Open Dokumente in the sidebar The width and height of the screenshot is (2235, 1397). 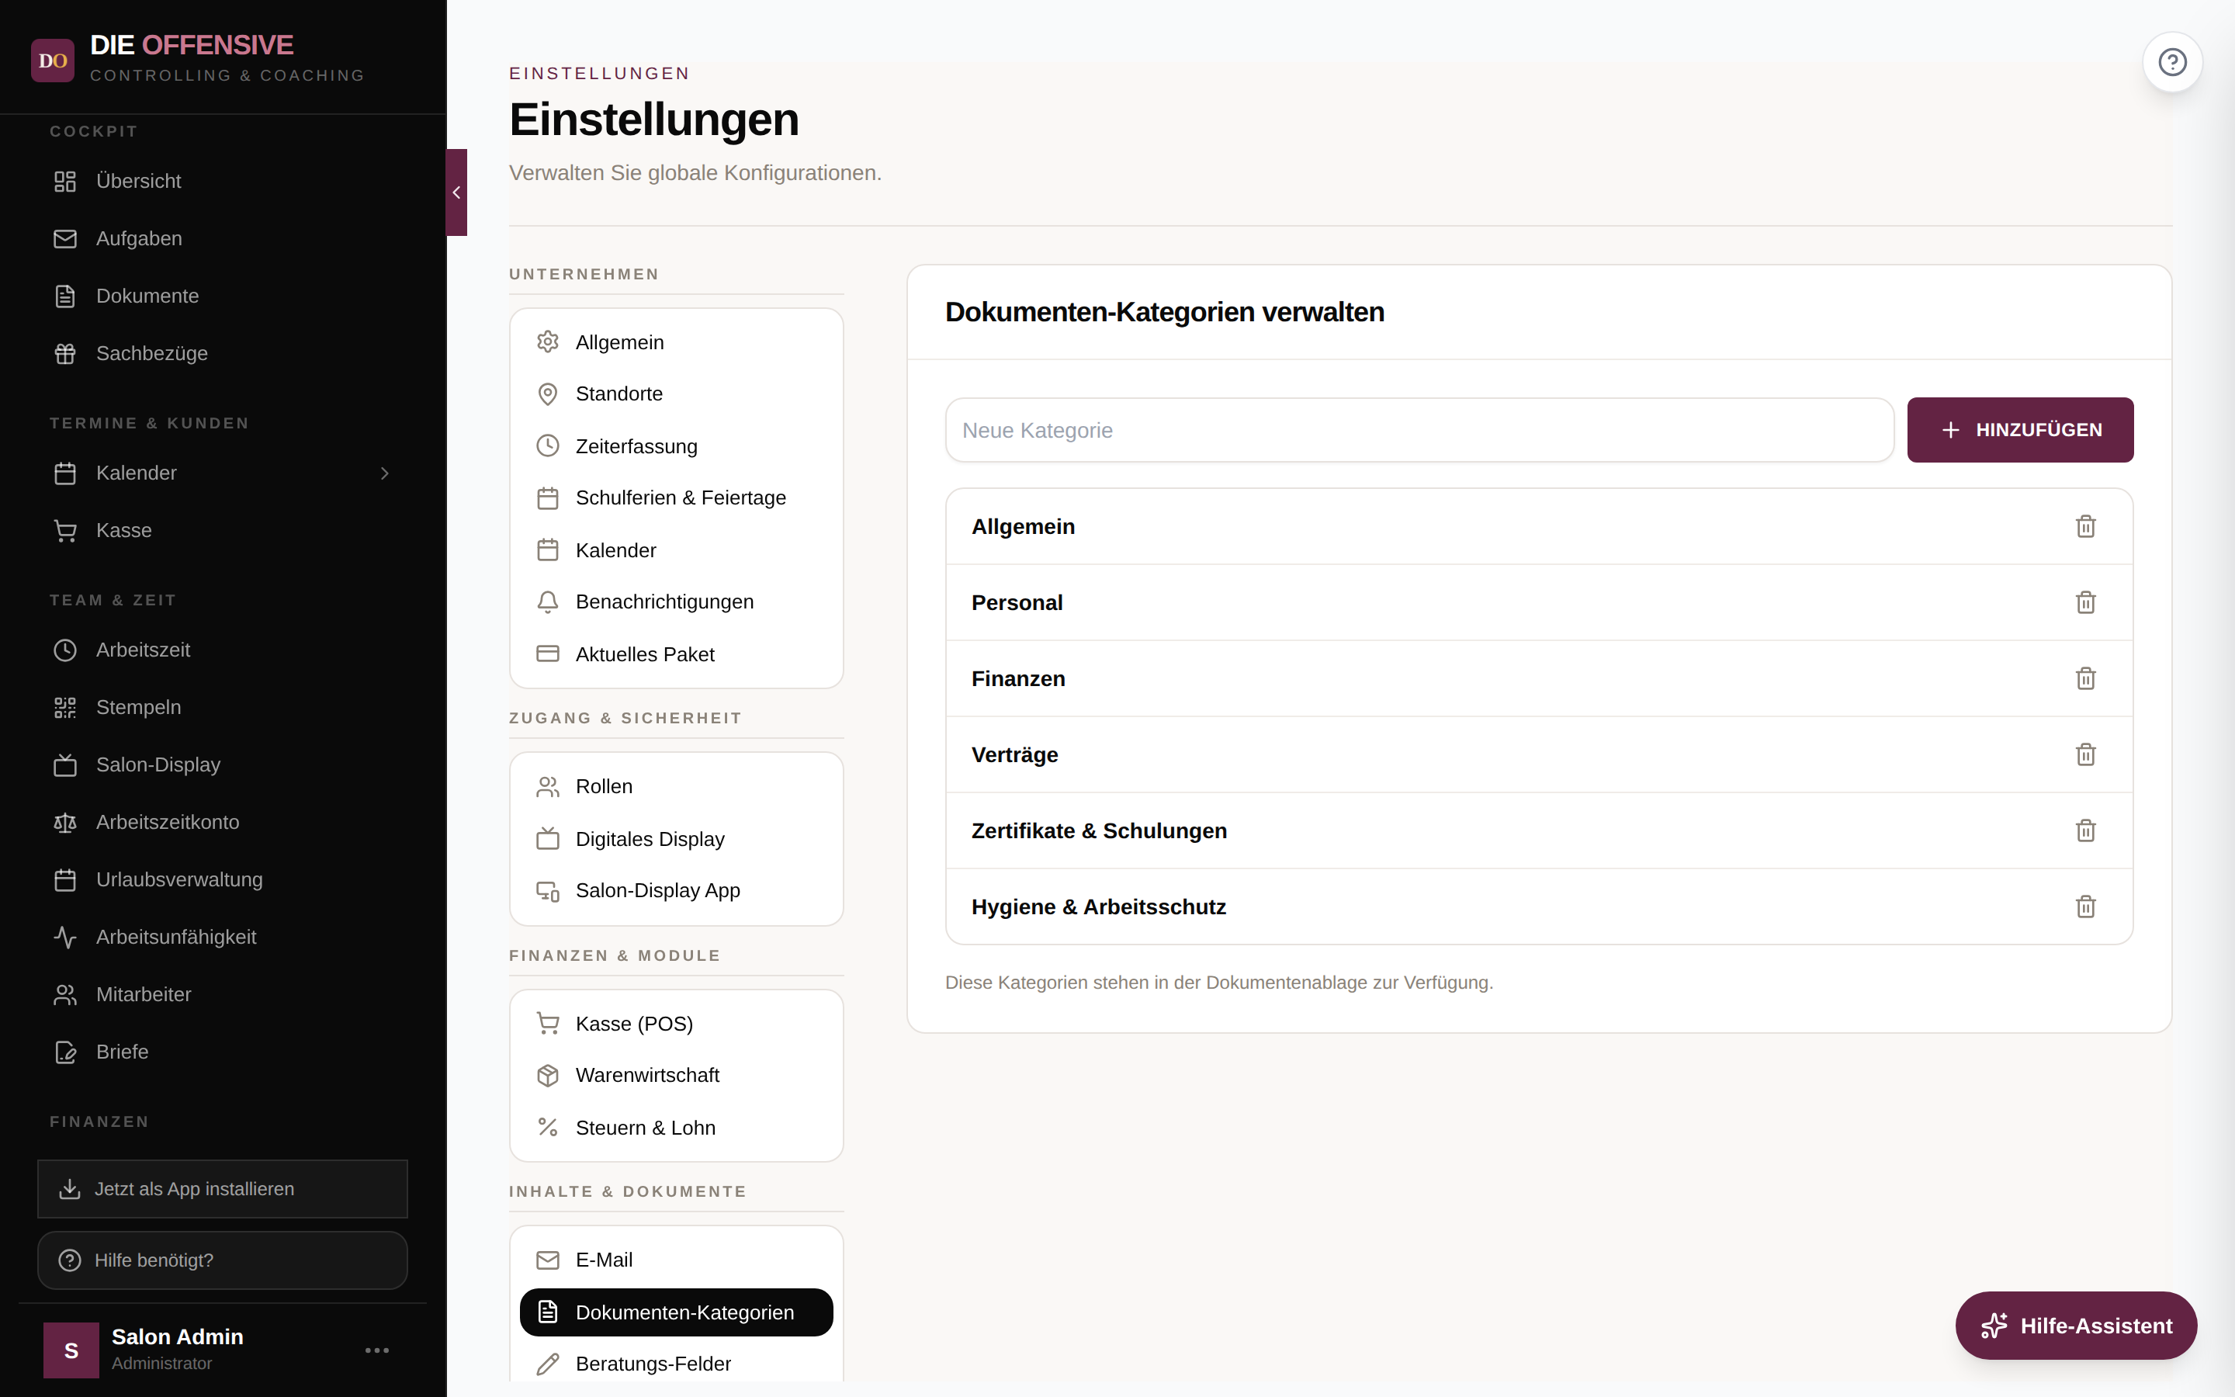[x=222, y=296]
